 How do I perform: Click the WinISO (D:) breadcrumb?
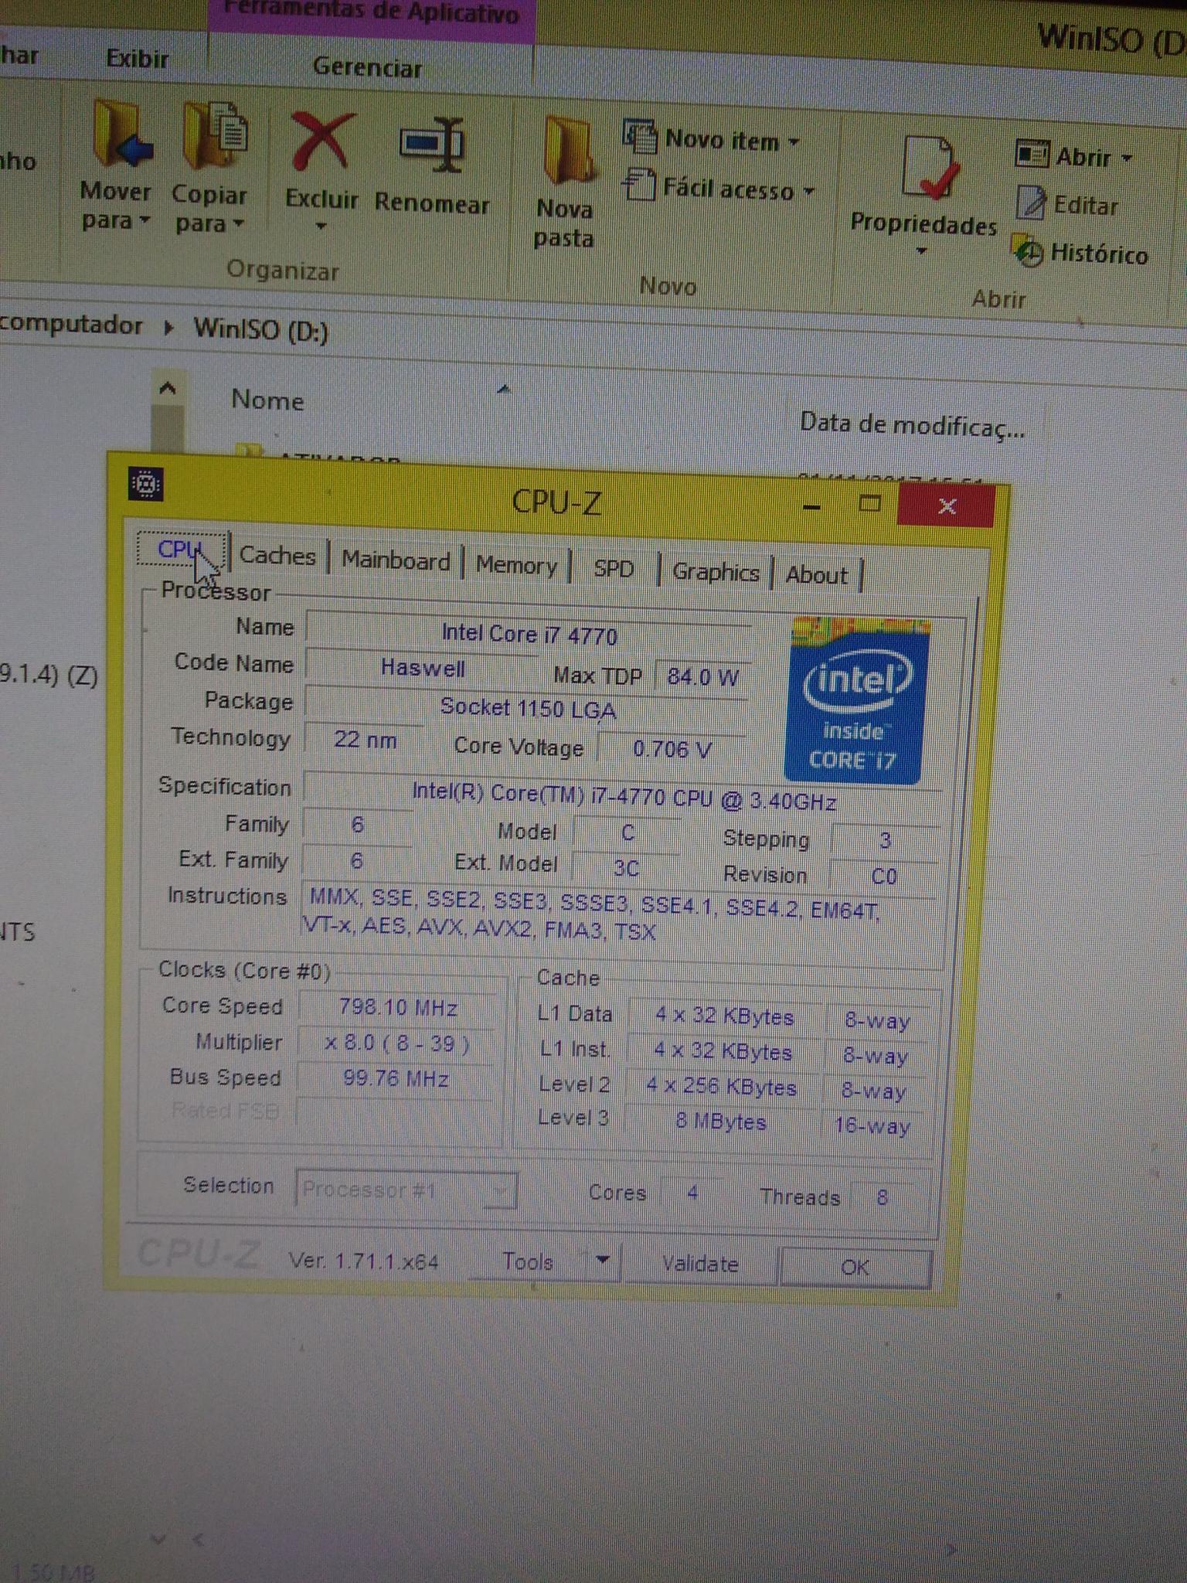point(261,330)
